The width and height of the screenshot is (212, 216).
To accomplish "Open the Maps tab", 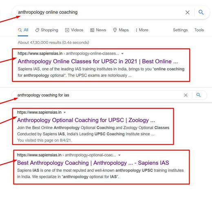I will 121,30.
